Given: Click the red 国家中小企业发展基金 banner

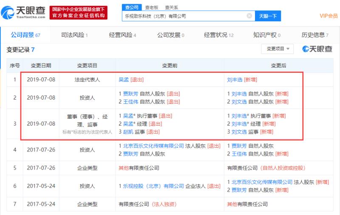Looking at the screenshot, I should (79, 13).
